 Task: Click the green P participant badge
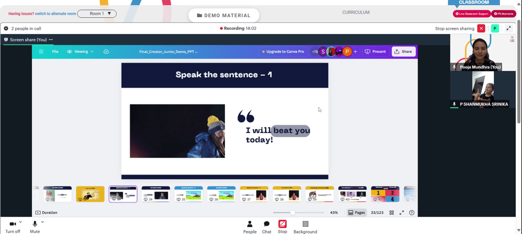coord(495,28)
